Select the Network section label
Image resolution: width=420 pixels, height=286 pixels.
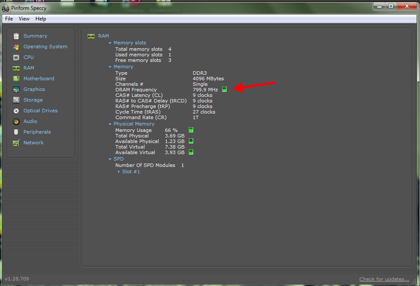tap(33, 143)
